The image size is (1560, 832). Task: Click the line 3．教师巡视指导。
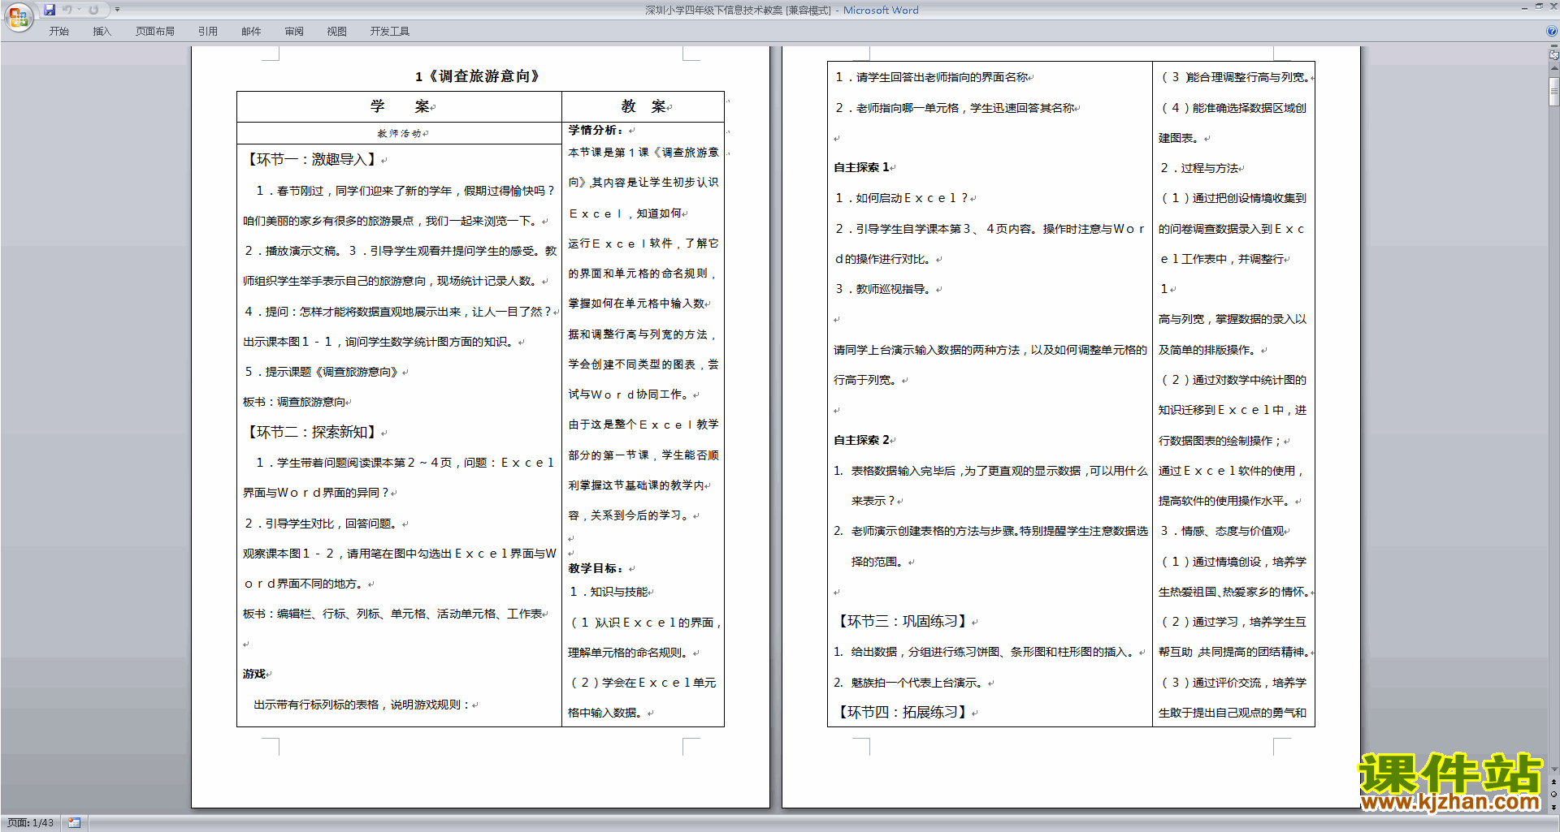885,289
